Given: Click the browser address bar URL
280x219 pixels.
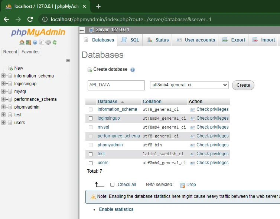Looking at the screenshot, I should point(131,19).
